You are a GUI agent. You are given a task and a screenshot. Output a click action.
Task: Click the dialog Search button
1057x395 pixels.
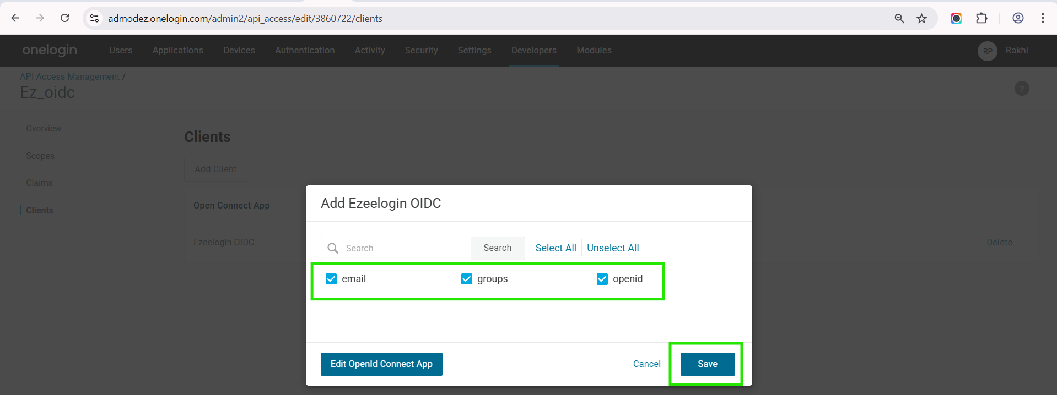pos(498,248)
